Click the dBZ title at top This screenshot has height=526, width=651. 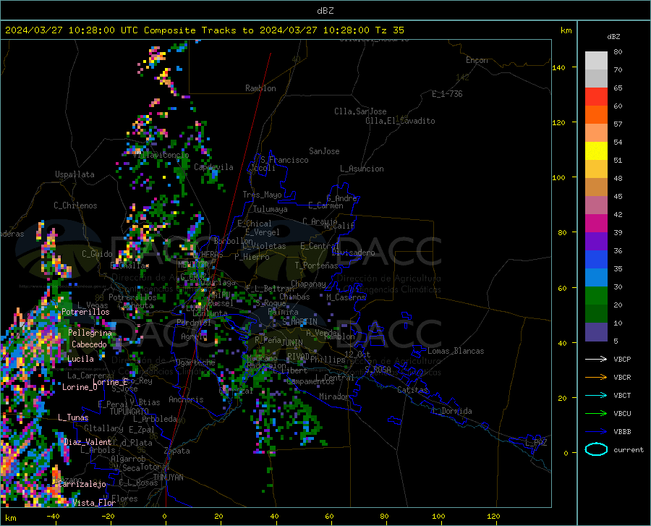click(x=325, y=11)
